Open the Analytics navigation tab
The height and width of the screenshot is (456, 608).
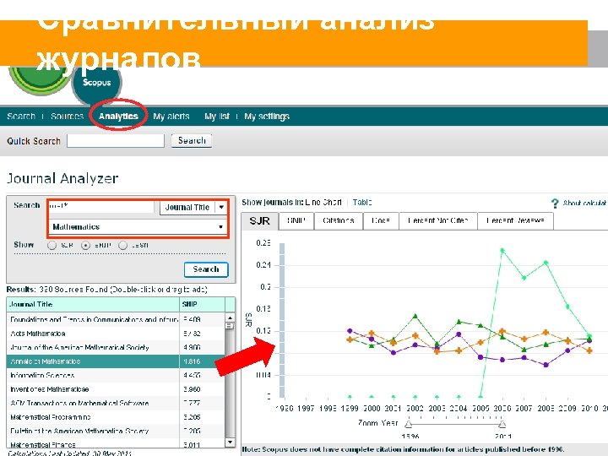coord(118,117)
